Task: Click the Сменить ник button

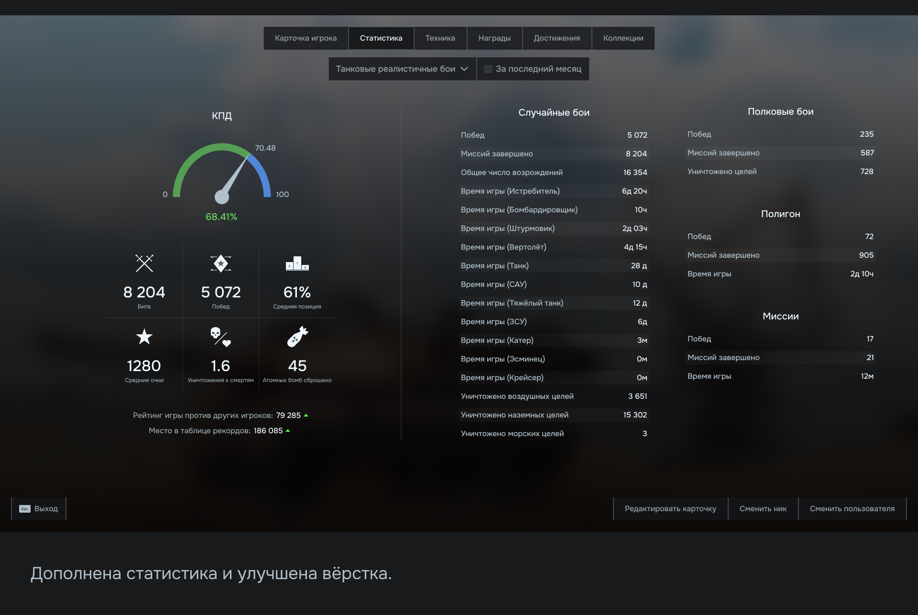Action: coord(763,509)
